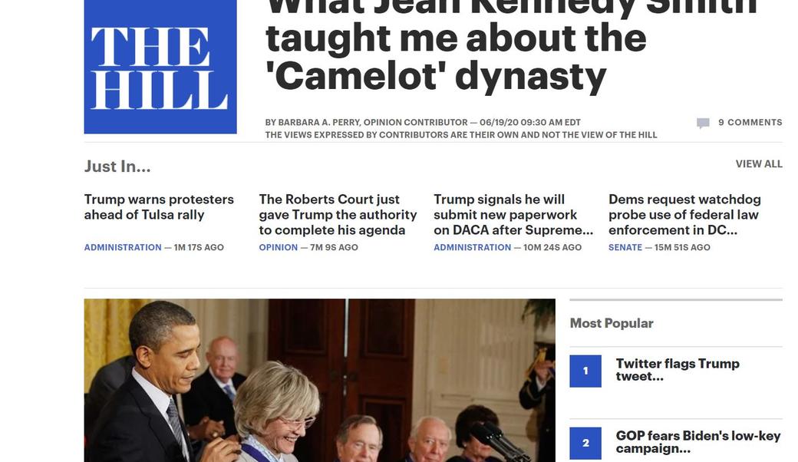
Task: Click the number 1 Most Popular badge
Action: click(x=585, y=371)
